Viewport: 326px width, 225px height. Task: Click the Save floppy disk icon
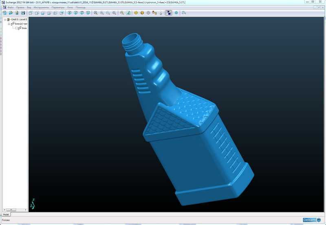tap(23, 13)
